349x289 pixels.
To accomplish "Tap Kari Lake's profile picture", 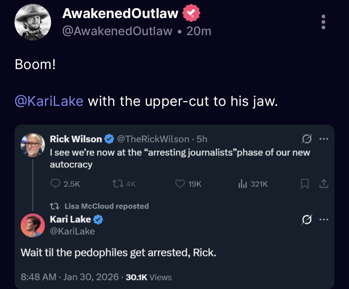I will (x=33, y=225).
